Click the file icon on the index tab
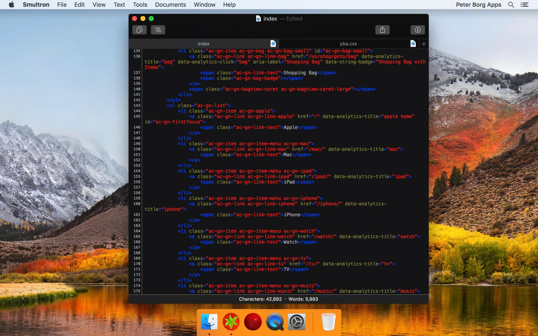 tap(273, 44)
